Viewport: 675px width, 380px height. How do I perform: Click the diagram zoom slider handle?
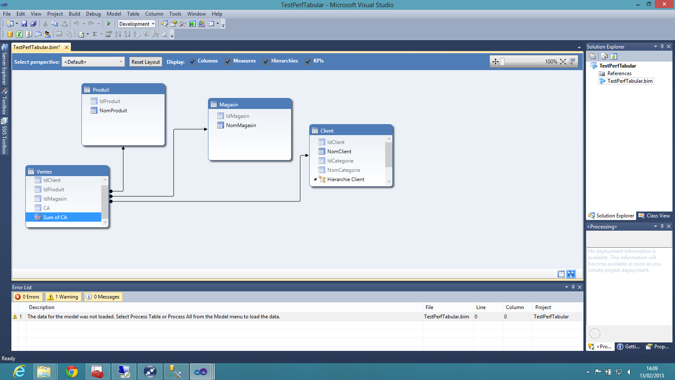502,62
